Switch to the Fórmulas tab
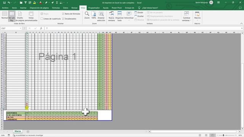The width and height of the screenshot is (244, 137). pos(56,8)
